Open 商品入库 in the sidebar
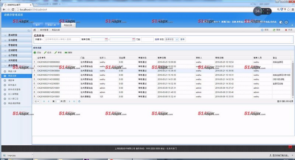295x160 pixels. point(12,71)
